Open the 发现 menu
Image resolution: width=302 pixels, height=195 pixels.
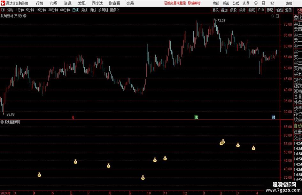click(82, 3)
